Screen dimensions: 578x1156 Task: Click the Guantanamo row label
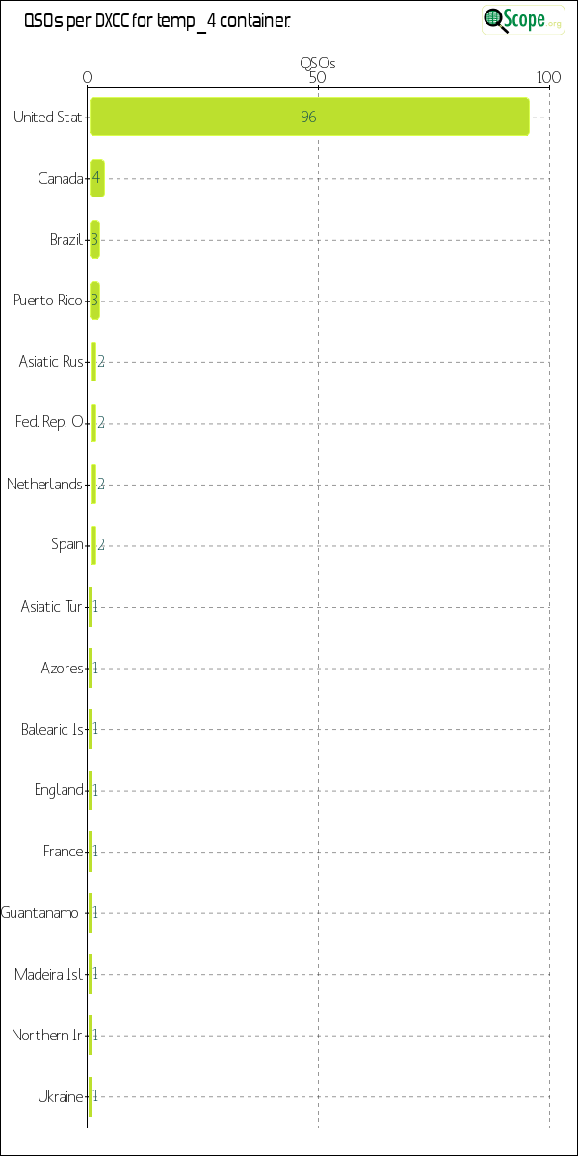[x=40, y=912]
